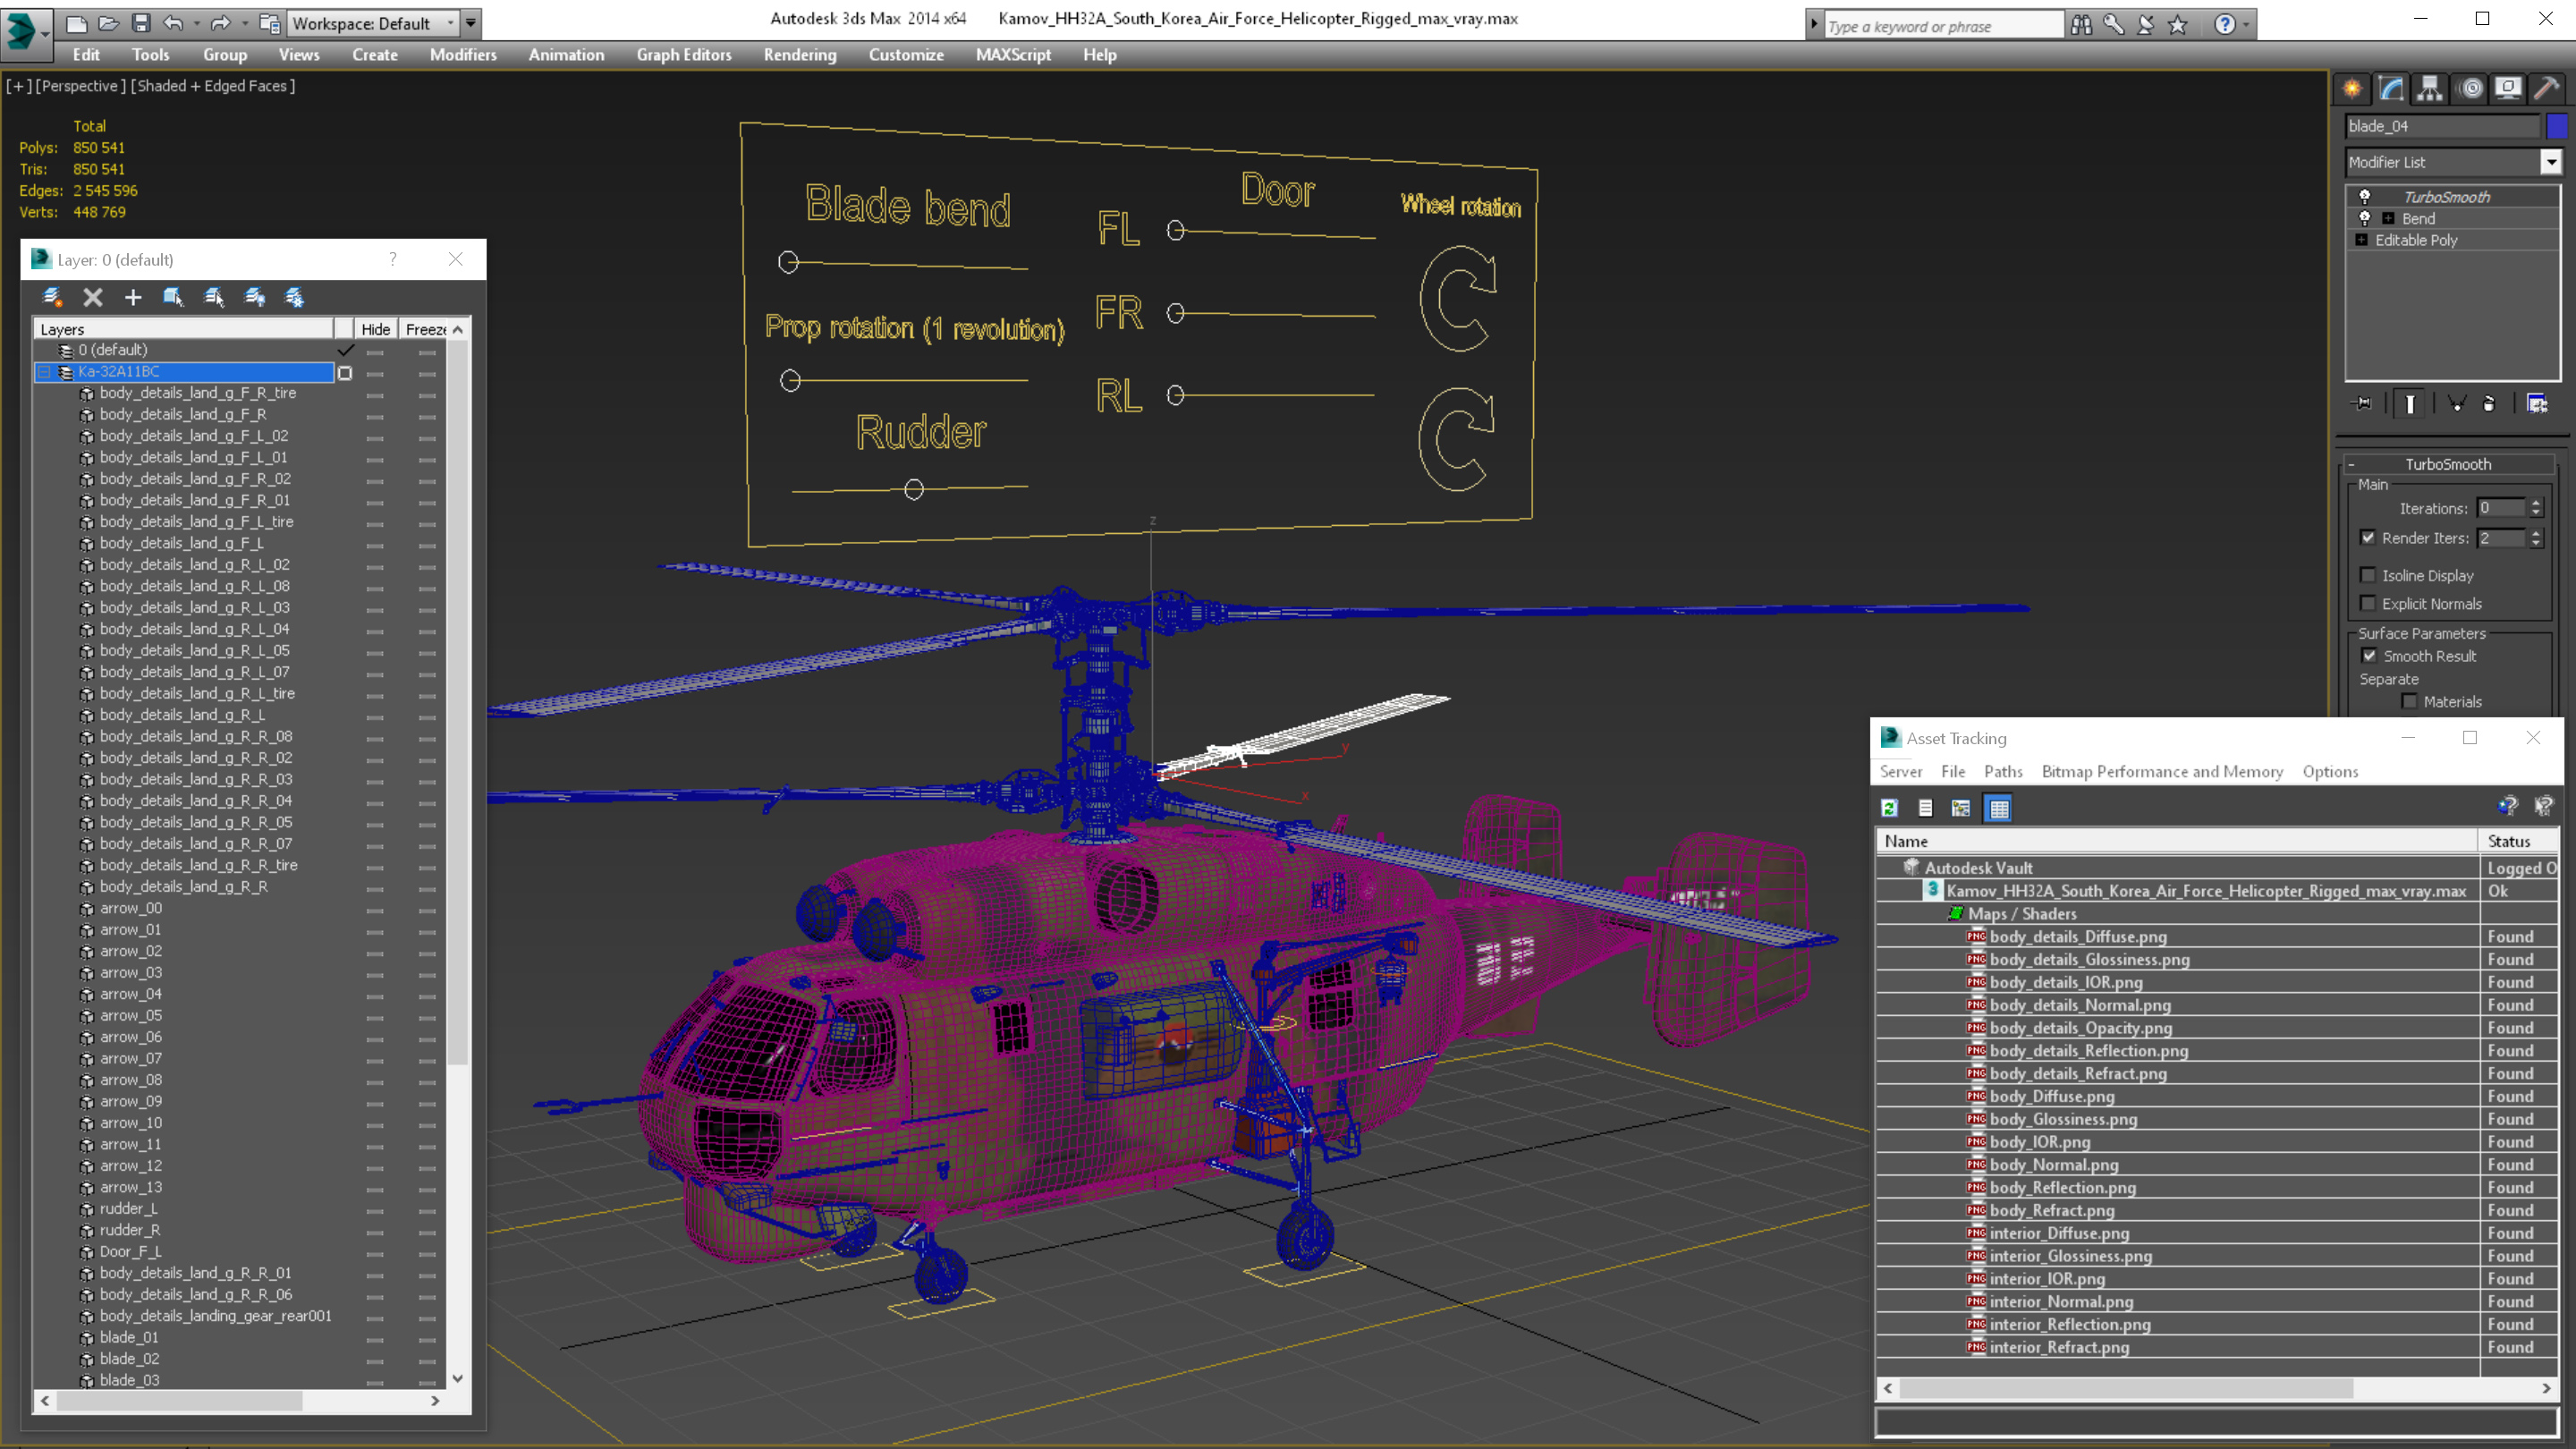Click the Hide column header in Layer dialog
This screenshot has width=2576, height=1449.
(375, 329)
